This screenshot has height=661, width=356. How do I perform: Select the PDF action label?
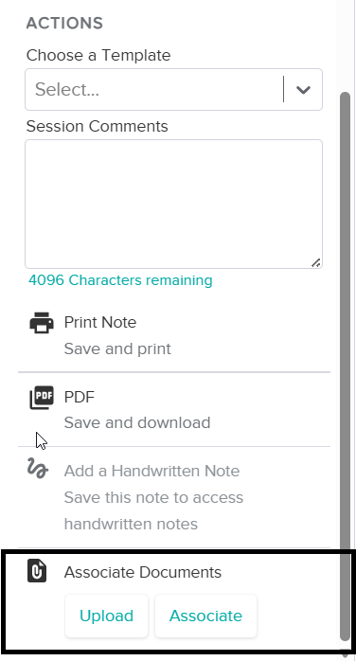point(80,397)
